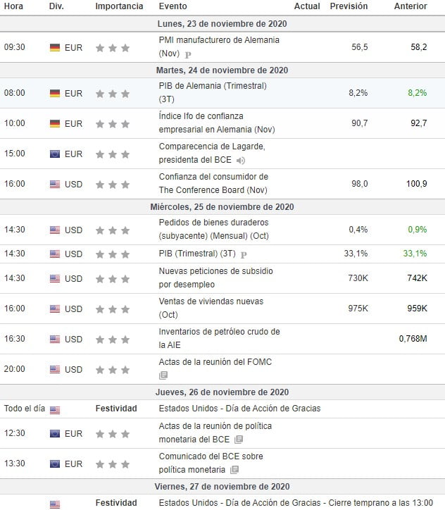
Task: Click the US flag in Thursday's 'Todo el día' row
Action: pyautogui.click(x=55, y=409)
